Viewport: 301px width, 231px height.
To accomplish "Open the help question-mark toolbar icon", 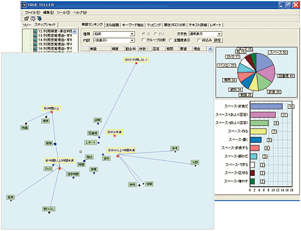I will point(33,19).
